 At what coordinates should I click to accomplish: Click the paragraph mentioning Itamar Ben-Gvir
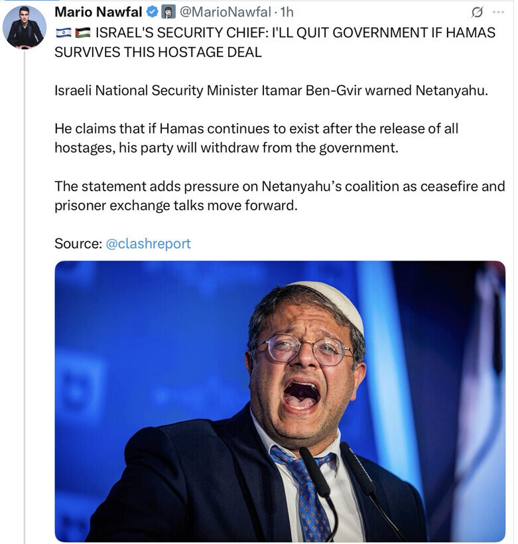(271, 90)
